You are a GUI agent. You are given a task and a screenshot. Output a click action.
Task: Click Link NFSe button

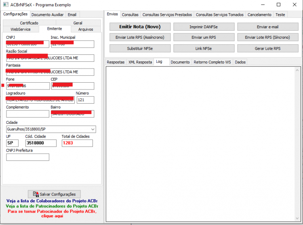204,48
